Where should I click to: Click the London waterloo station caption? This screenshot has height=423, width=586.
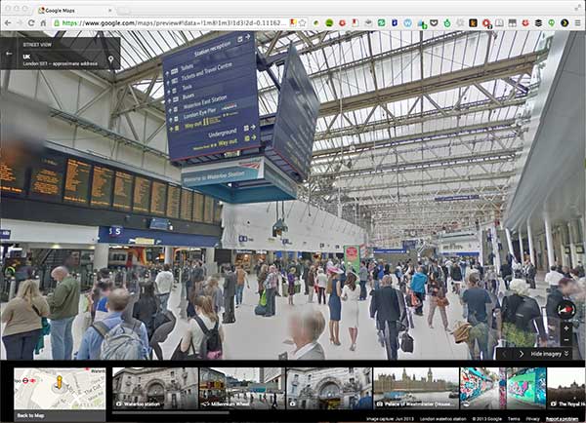click(442, 419)
